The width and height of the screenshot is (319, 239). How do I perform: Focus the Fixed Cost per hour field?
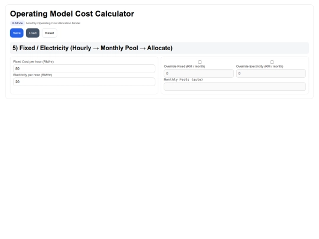coord(84,68)
